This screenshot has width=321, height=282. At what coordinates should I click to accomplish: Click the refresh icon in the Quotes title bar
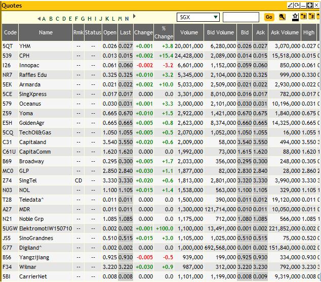click(x=297, y=5)
